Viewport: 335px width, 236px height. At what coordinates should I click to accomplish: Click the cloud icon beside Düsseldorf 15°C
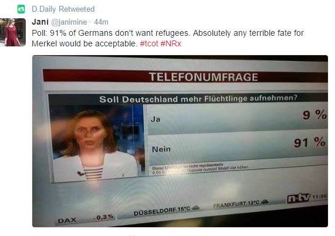196,208
